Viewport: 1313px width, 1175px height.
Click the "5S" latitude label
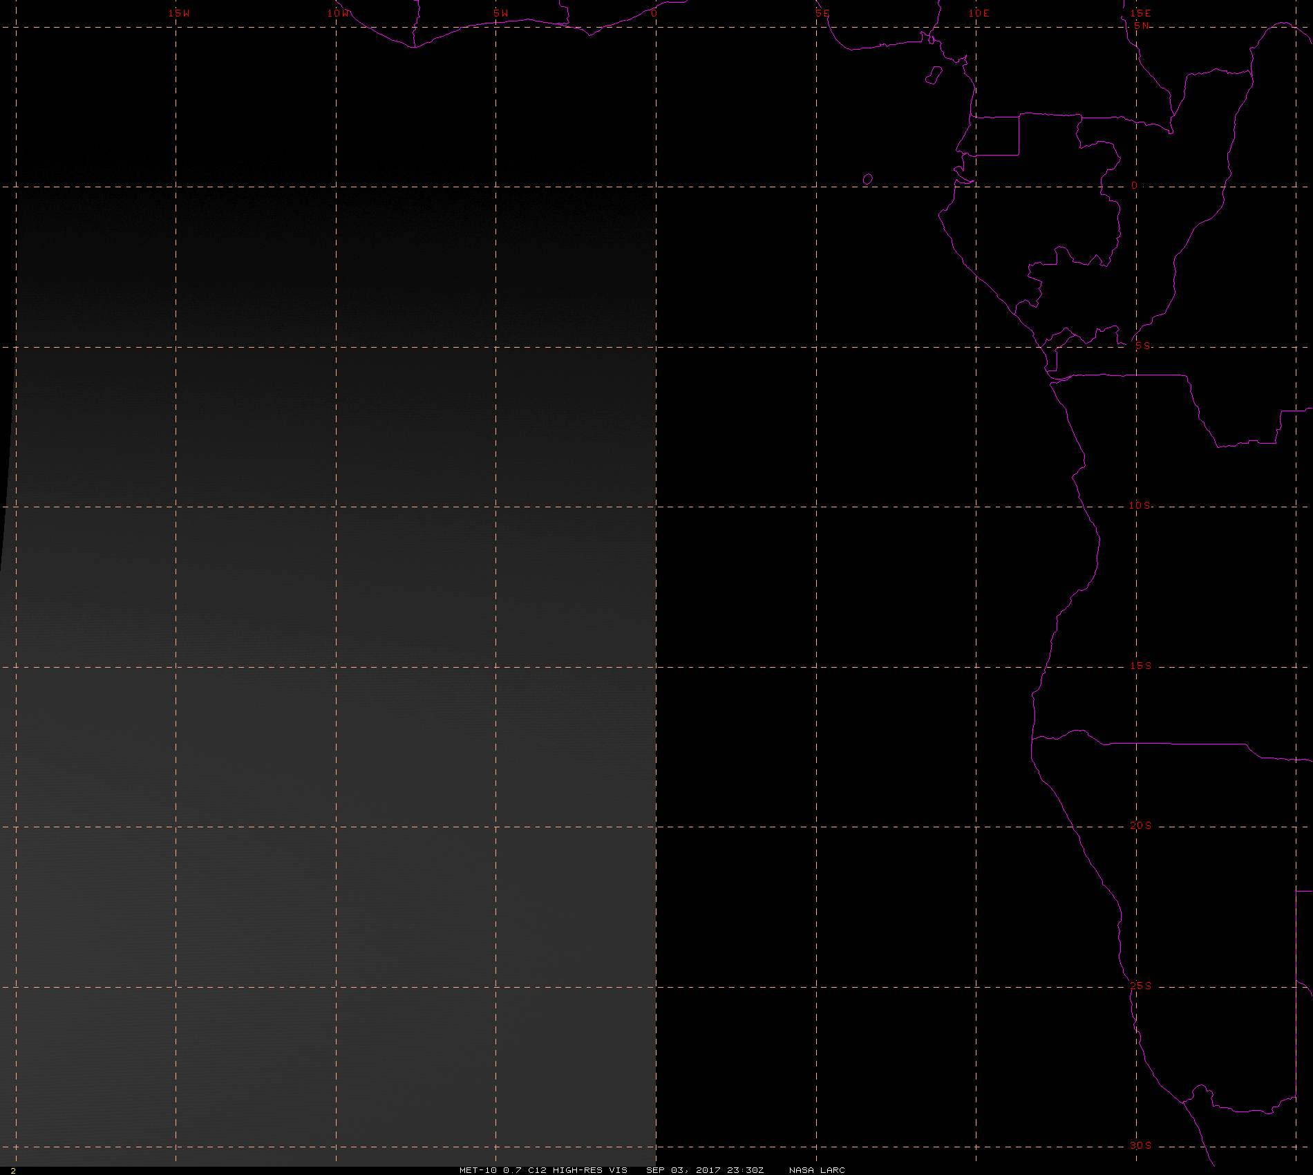1143,346
